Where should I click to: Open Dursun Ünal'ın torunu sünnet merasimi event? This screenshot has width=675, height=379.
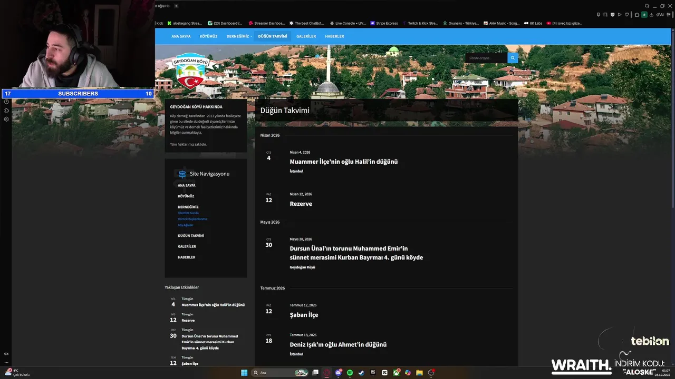tap(356, 253)
